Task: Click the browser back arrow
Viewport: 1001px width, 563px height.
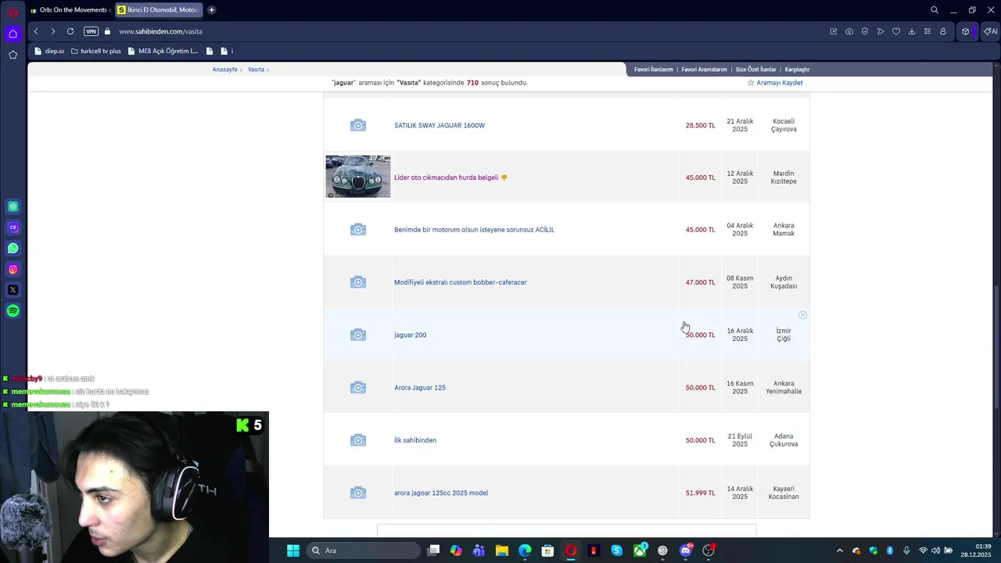Action: [36, 31]
